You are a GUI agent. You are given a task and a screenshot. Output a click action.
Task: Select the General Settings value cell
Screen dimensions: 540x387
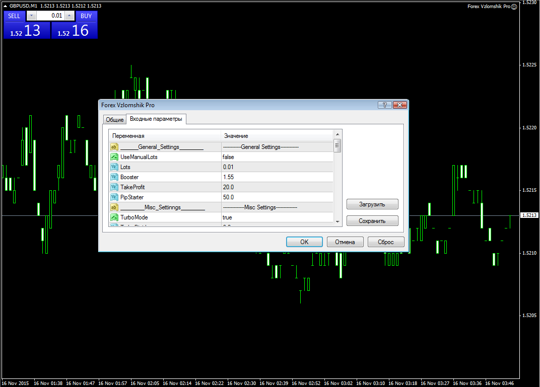click(277, 147)
